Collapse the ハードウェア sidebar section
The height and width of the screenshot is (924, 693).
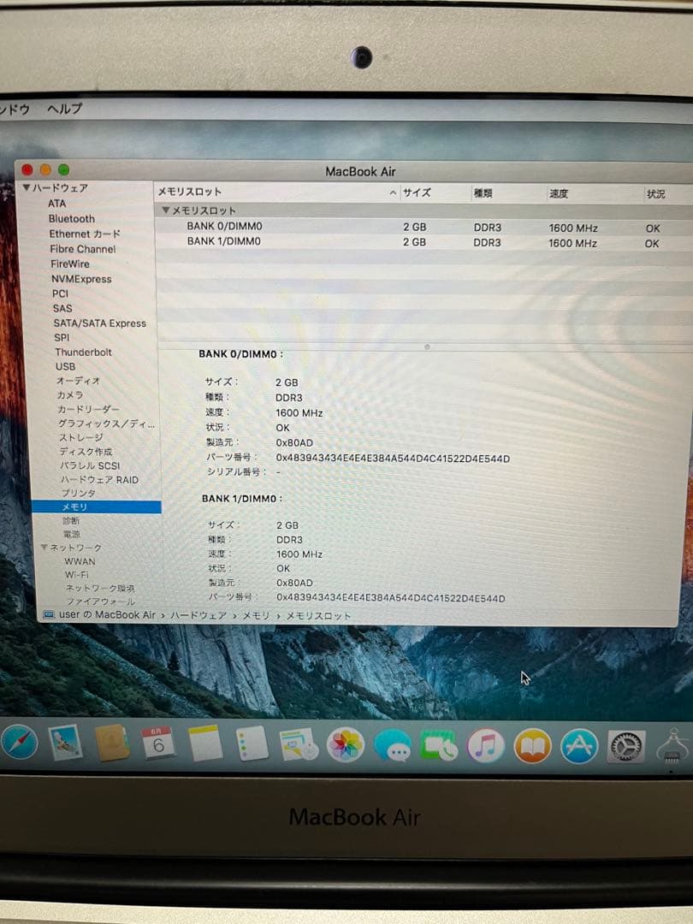click(x=27, y=188)
